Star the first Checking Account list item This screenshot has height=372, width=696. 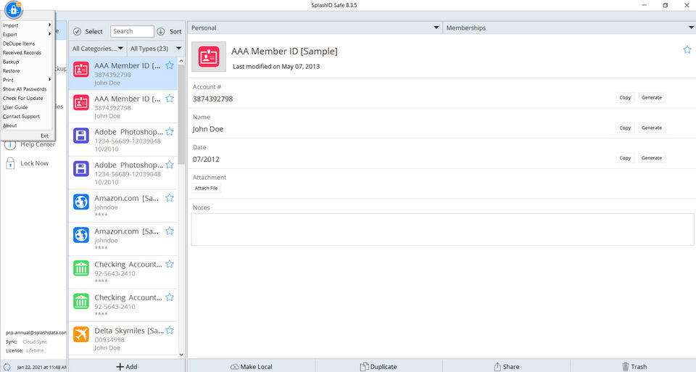click(x=170, y=264)
